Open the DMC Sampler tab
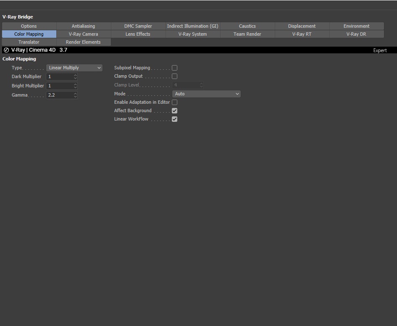The height and width of the screenshot is (326, 397). pos(138,26)
